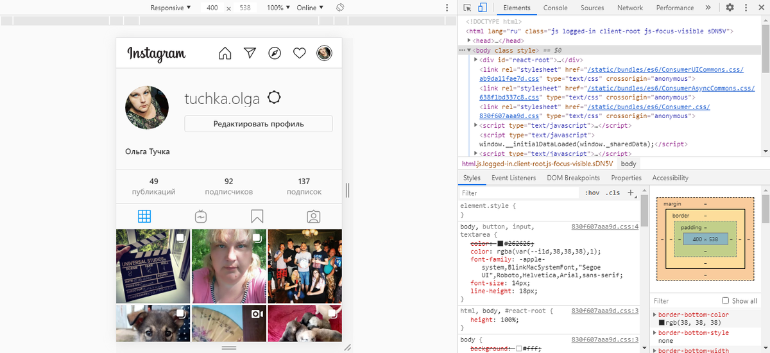Show saved posts bookmark tab

tap(257, 216)
